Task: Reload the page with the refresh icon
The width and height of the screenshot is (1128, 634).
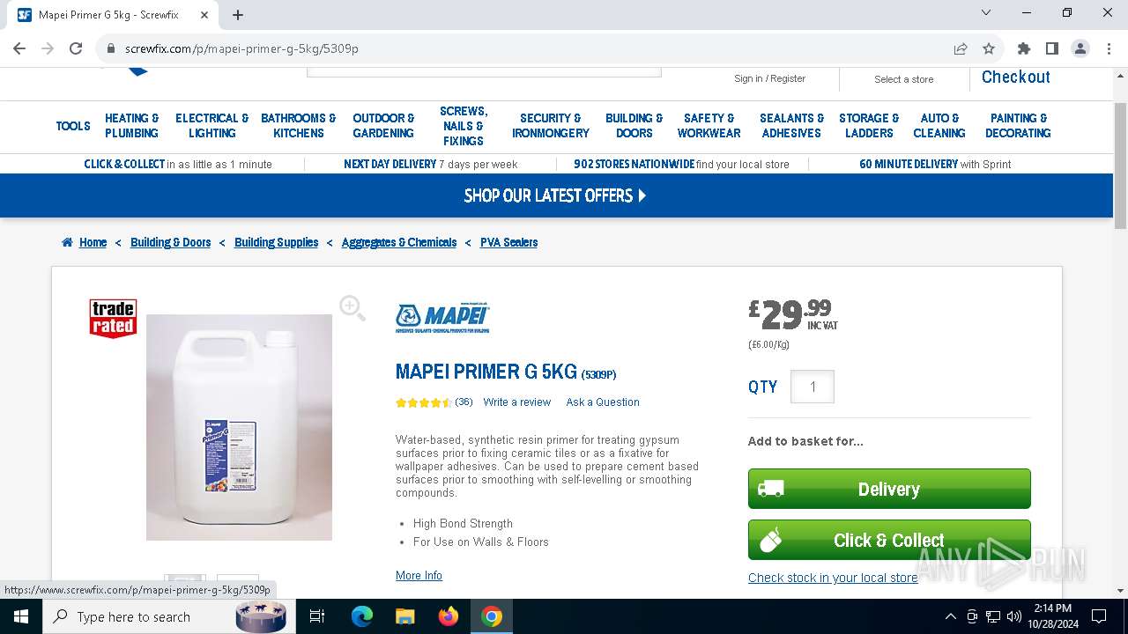Action: [76, 48]
